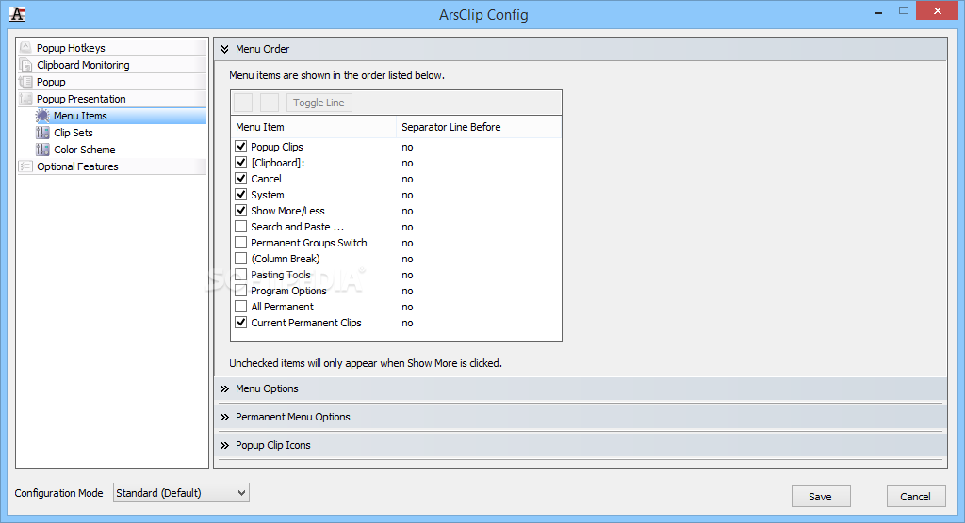This screenshot has height=523, width=965.
Task: Expand the Popup Clip Icons section
Action: 224,445
